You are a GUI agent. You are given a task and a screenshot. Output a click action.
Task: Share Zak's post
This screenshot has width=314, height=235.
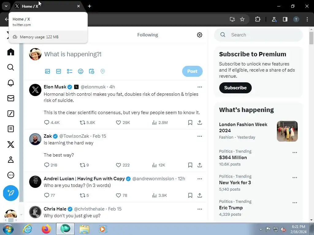[200, 165]
